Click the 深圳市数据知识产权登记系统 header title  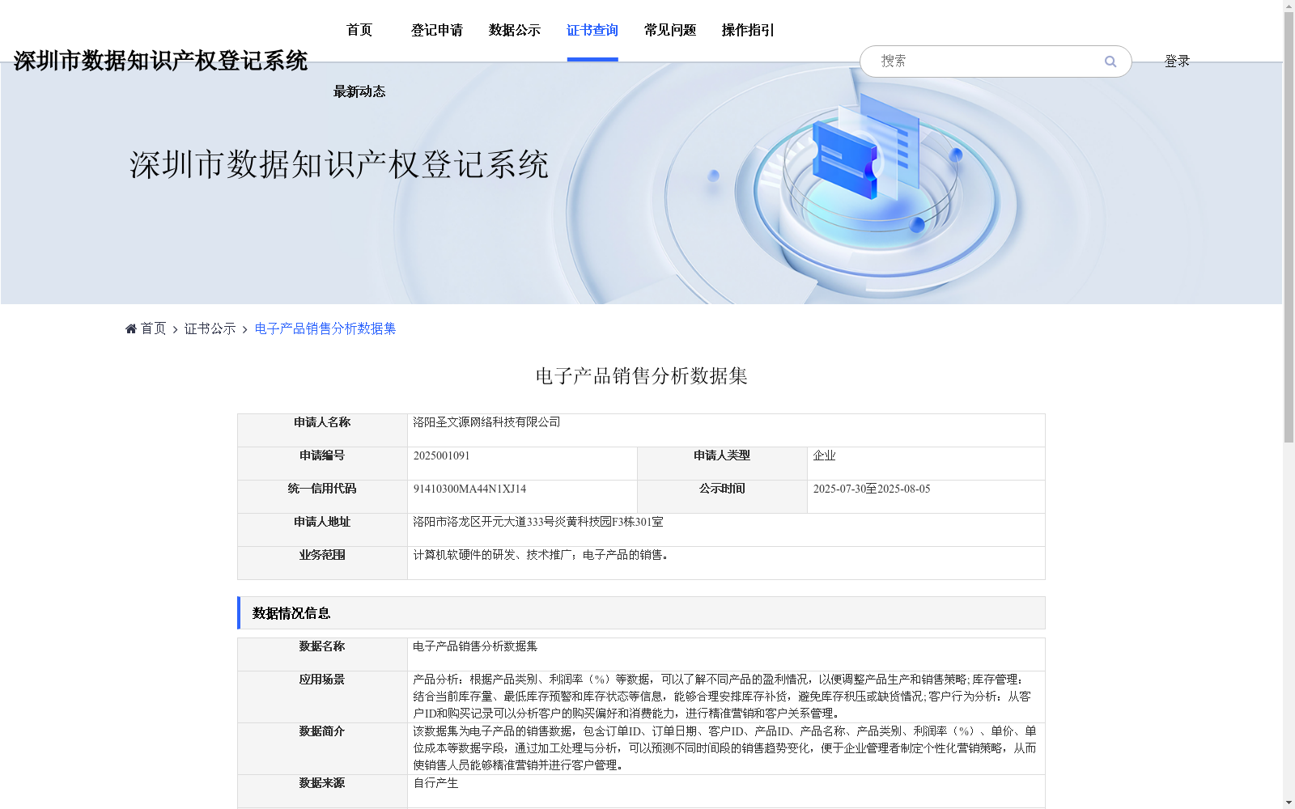[160, 61]
